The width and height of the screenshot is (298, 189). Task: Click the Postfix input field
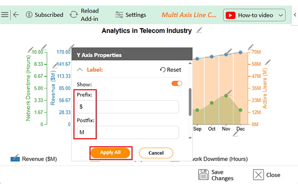(128, 132)
